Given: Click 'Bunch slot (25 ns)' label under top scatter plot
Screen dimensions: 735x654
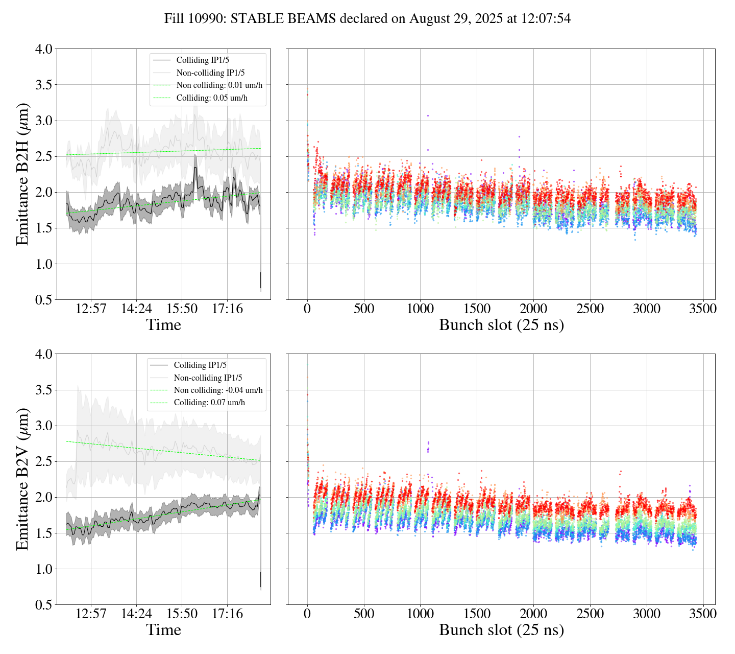Looking at the screenshot, I should click(501, 325).
